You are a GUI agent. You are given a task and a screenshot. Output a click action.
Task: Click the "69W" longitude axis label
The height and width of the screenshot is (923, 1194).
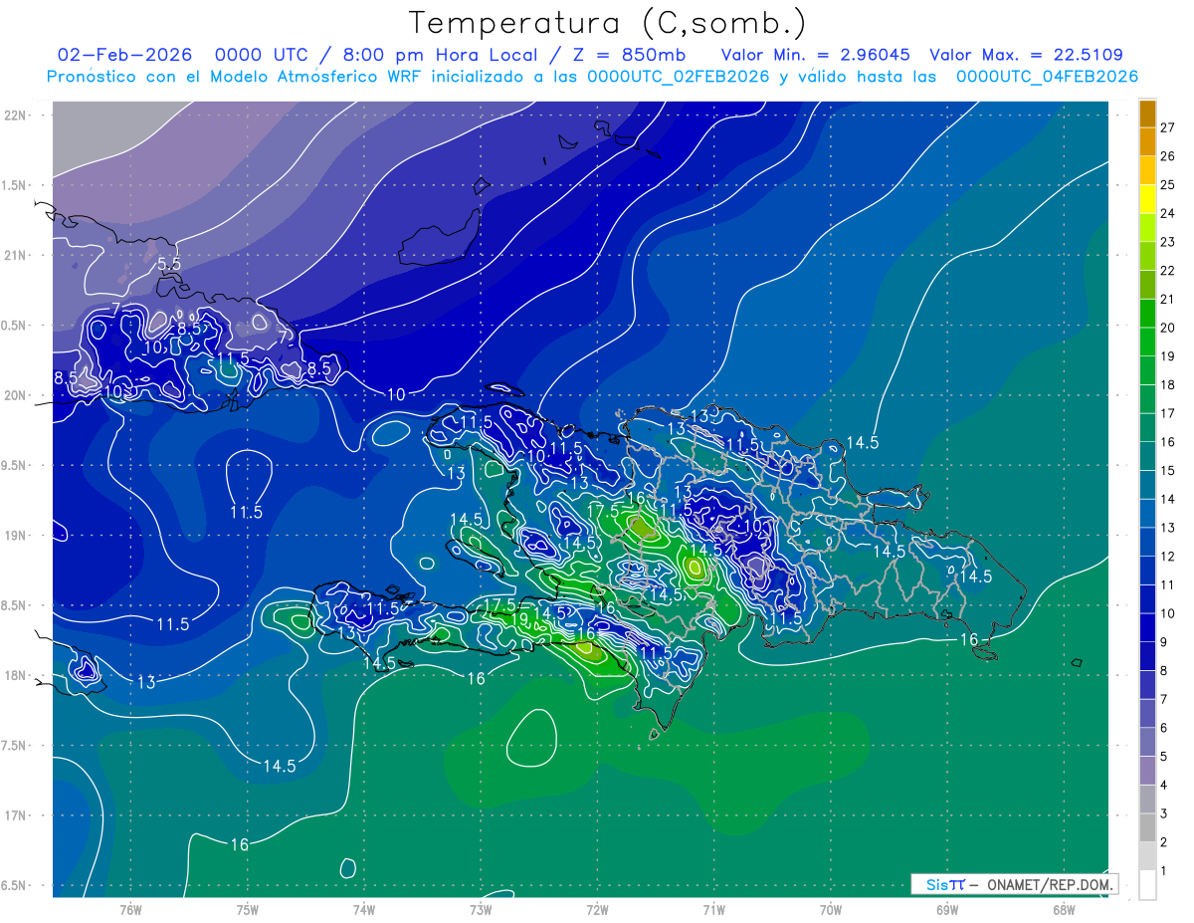click(947, 909)
